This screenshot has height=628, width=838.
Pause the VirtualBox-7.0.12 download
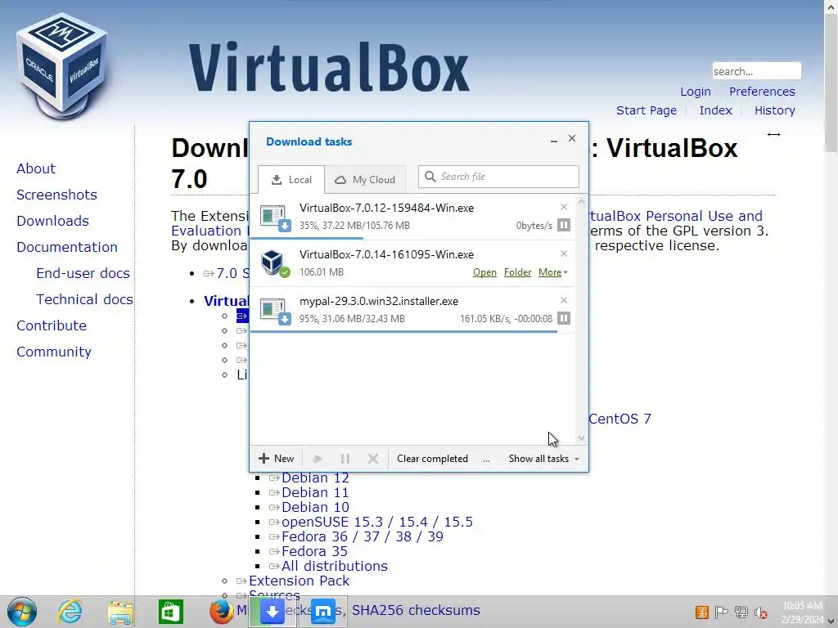(563, 226)
